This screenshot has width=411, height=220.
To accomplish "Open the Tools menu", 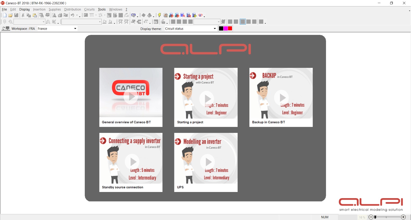I will tap(102, 9).
